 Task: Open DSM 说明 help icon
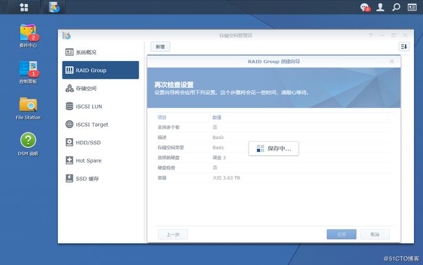[x=28, y=144]
